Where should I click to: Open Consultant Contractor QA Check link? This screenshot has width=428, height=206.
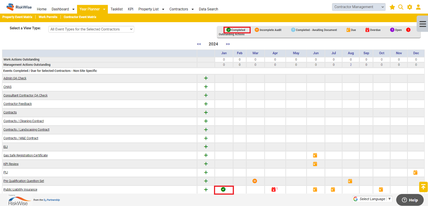(x=25, y=96)
